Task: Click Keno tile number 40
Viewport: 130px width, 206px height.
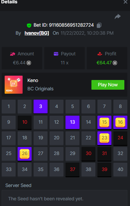Action: coord(120,169)
